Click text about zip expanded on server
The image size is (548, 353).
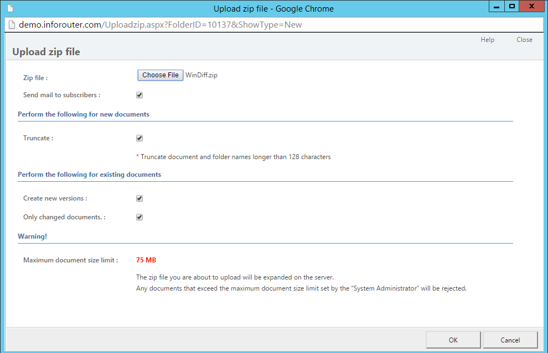tap(235, 277)
